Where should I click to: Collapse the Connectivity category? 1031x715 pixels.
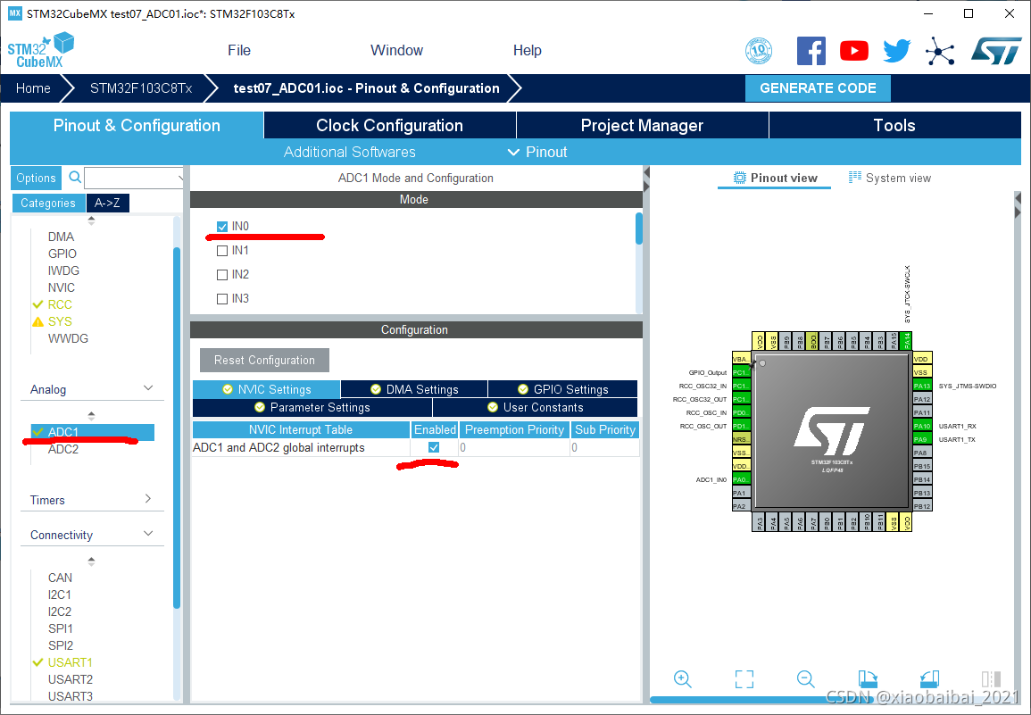[148, 534]
